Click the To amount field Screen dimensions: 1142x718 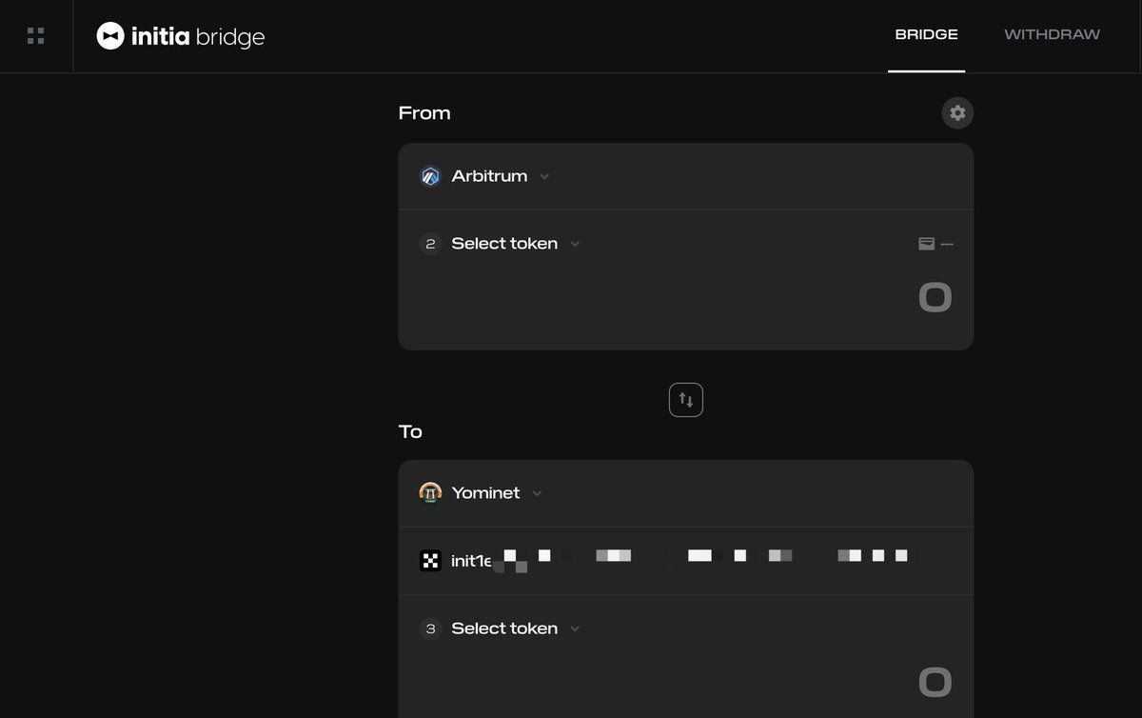pyautogui.click(x=935, y=682)
